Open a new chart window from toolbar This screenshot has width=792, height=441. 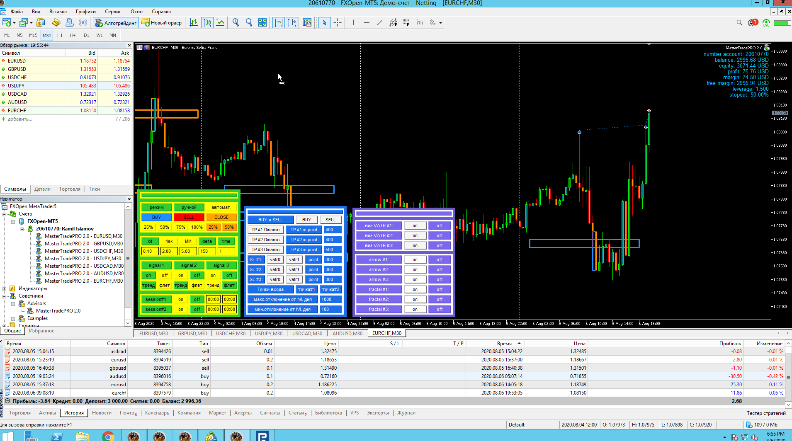tap(7, 23)
